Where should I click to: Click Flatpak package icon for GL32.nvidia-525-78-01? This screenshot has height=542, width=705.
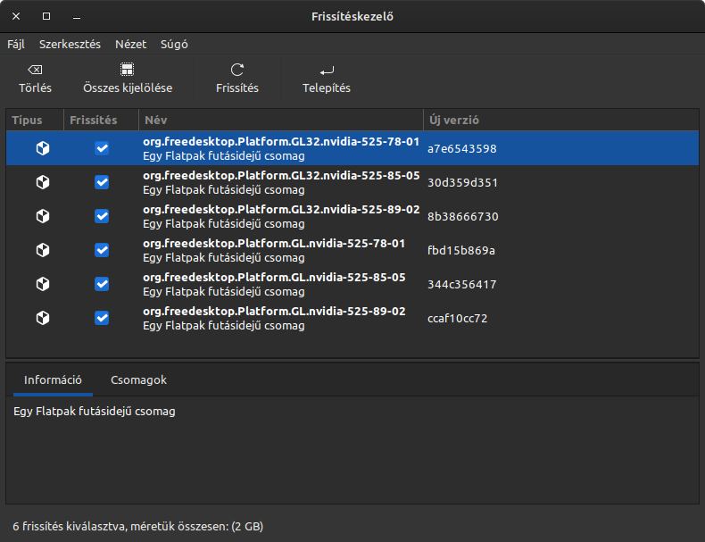(x=43, y=148)
